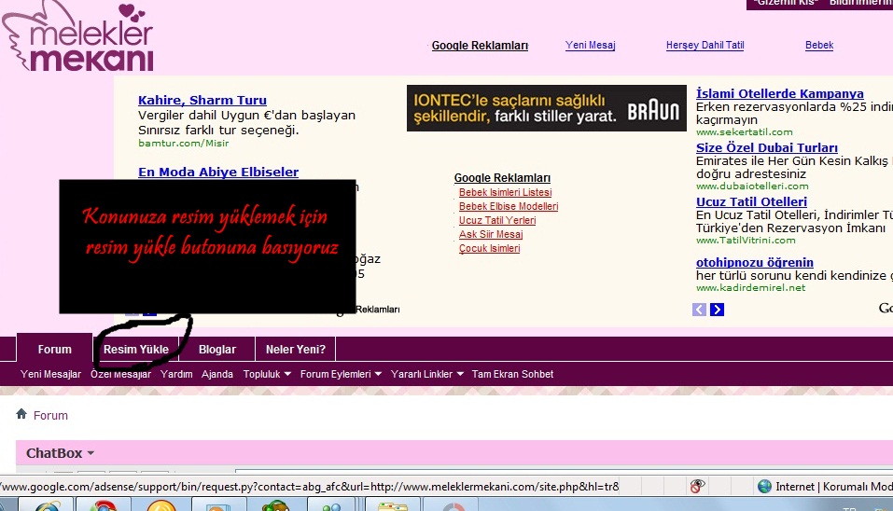Click the ad next arrow button
The height and width of the screenshot is (511, 893).
click(717, 310)
